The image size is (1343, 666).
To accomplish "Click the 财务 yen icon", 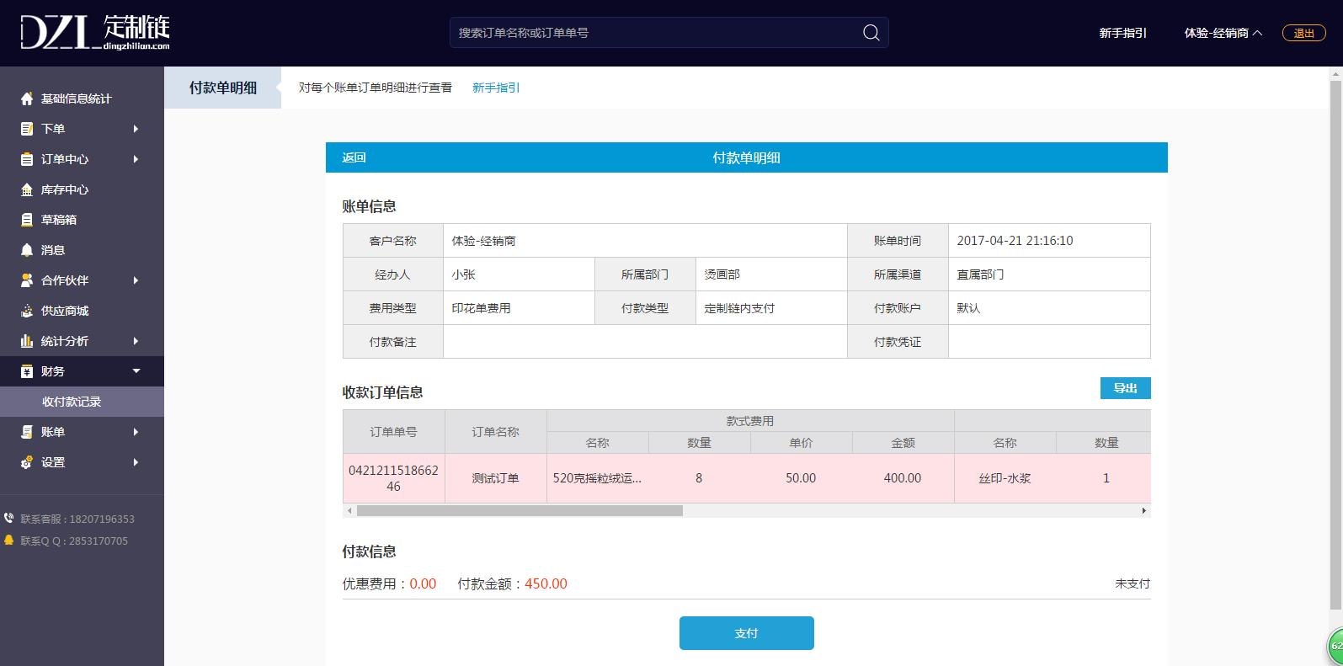I will 27,371.
